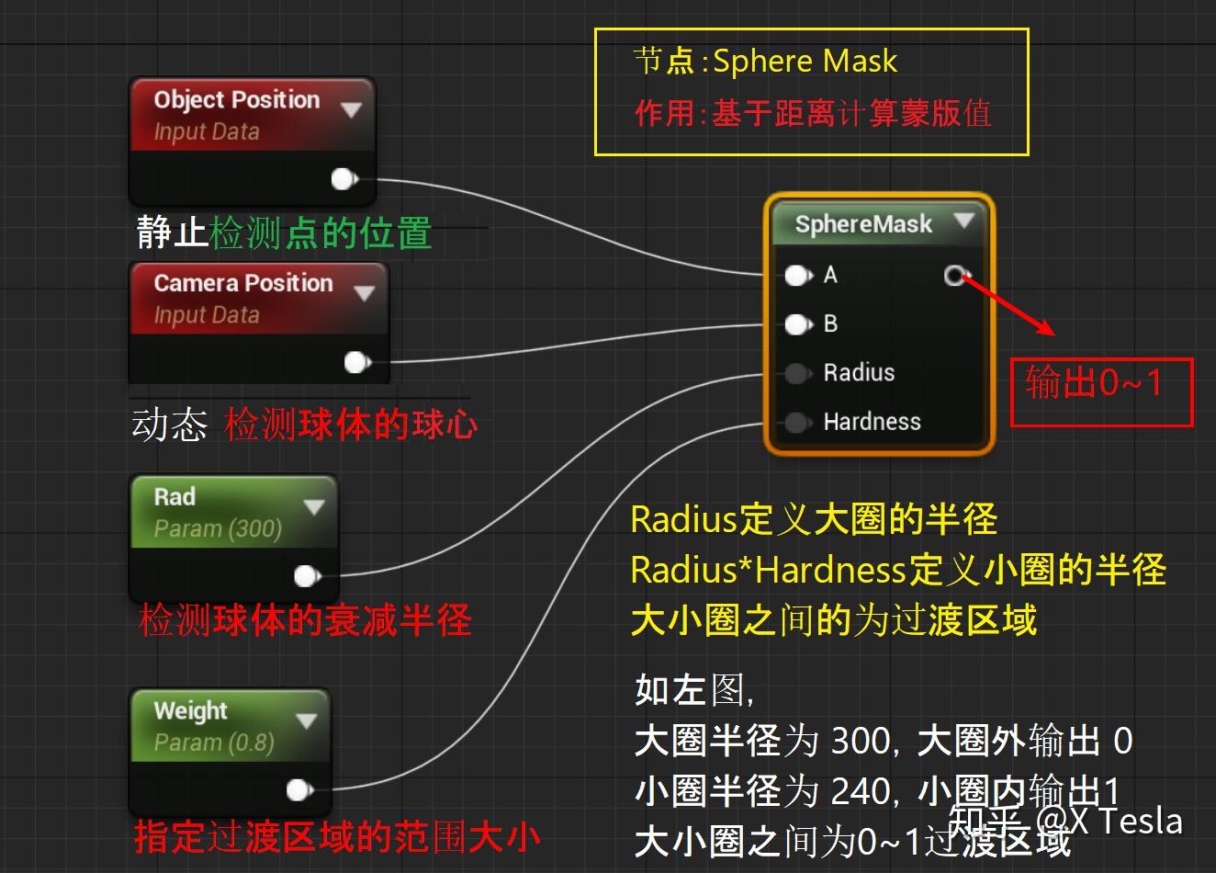Screen dimensions: 1216x873
Task: Expand the Rad parameter dropdown arrow
Action: coord(315,508)
